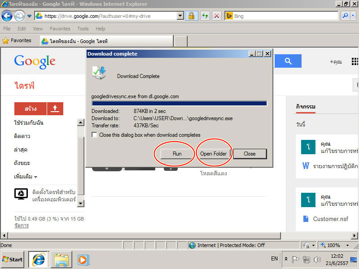Open the Favorites menu
Image resolution: width=359 pixels, height=269 pixels.
point(60,29)
